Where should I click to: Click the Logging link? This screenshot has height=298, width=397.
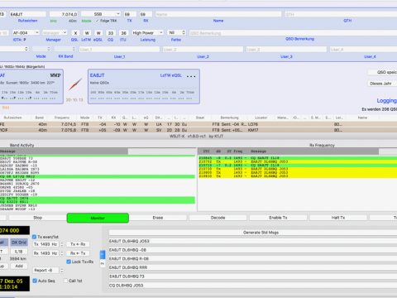click(x=387, y=101)
